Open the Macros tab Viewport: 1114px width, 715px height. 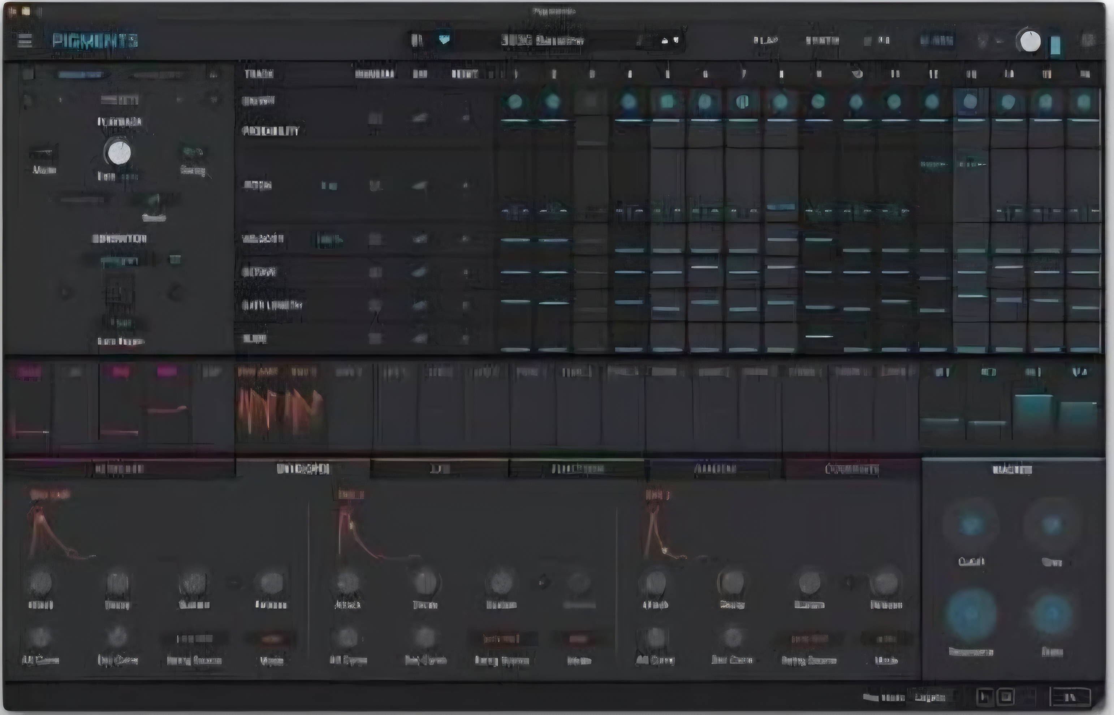(x=1013, y=469)
